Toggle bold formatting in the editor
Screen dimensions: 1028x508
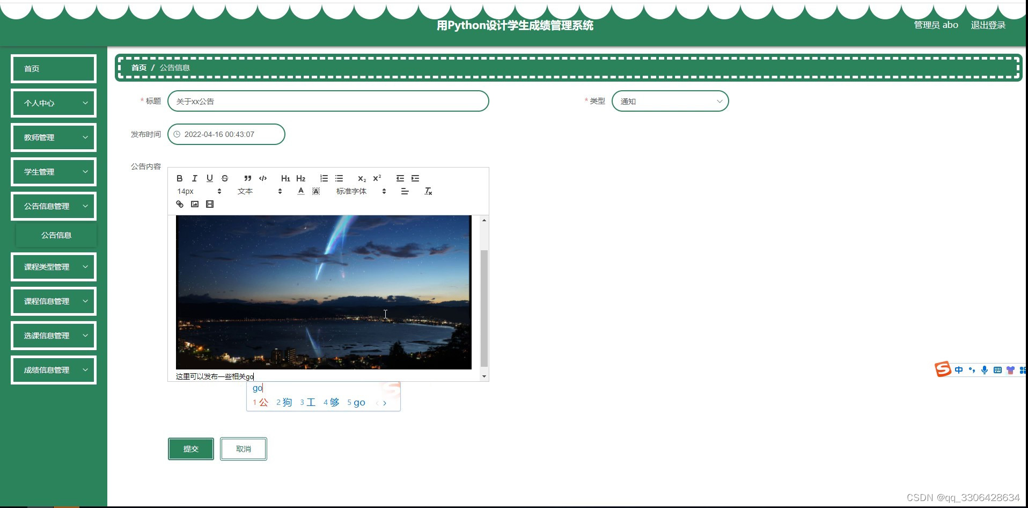click(x=180, y=178)
